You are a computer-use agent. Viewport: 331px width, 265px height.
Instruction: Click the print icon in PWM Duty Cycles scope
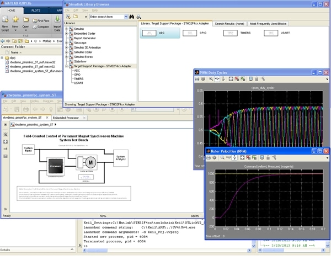click(197, 79)
